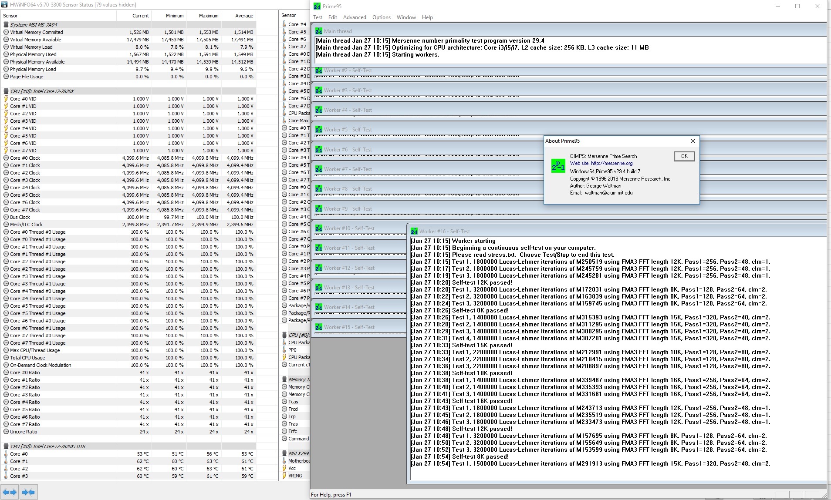The height and width of the screenshot is (500, 831).
Task: Select the CPU [#0]: Intel Core i7-7820X: DTS header
Action: coord(128,446)
